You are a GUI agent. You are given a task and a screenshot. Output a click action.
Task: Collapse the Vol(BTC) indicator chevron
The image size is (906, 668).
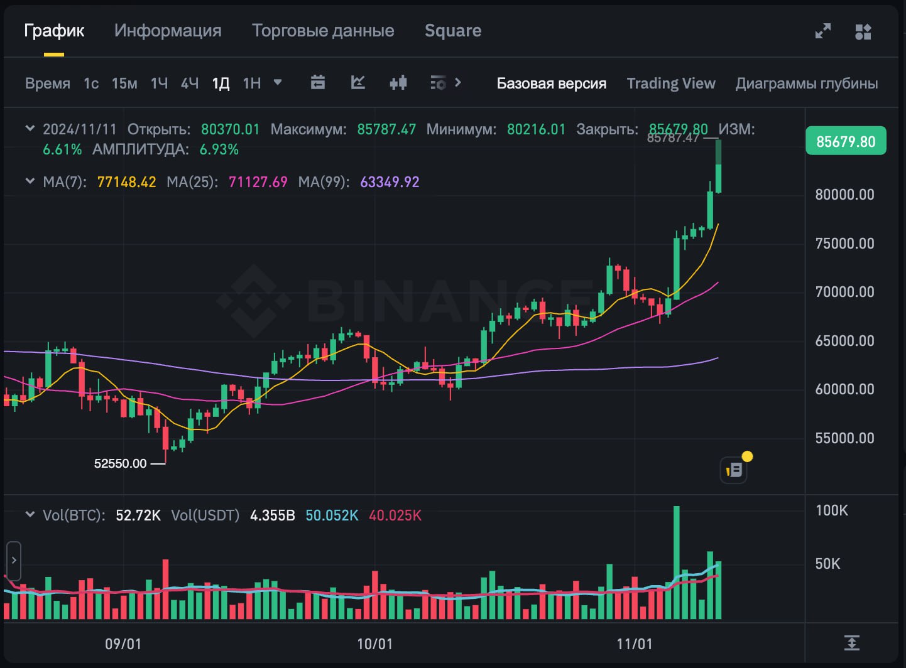click(x=30, y=515)
